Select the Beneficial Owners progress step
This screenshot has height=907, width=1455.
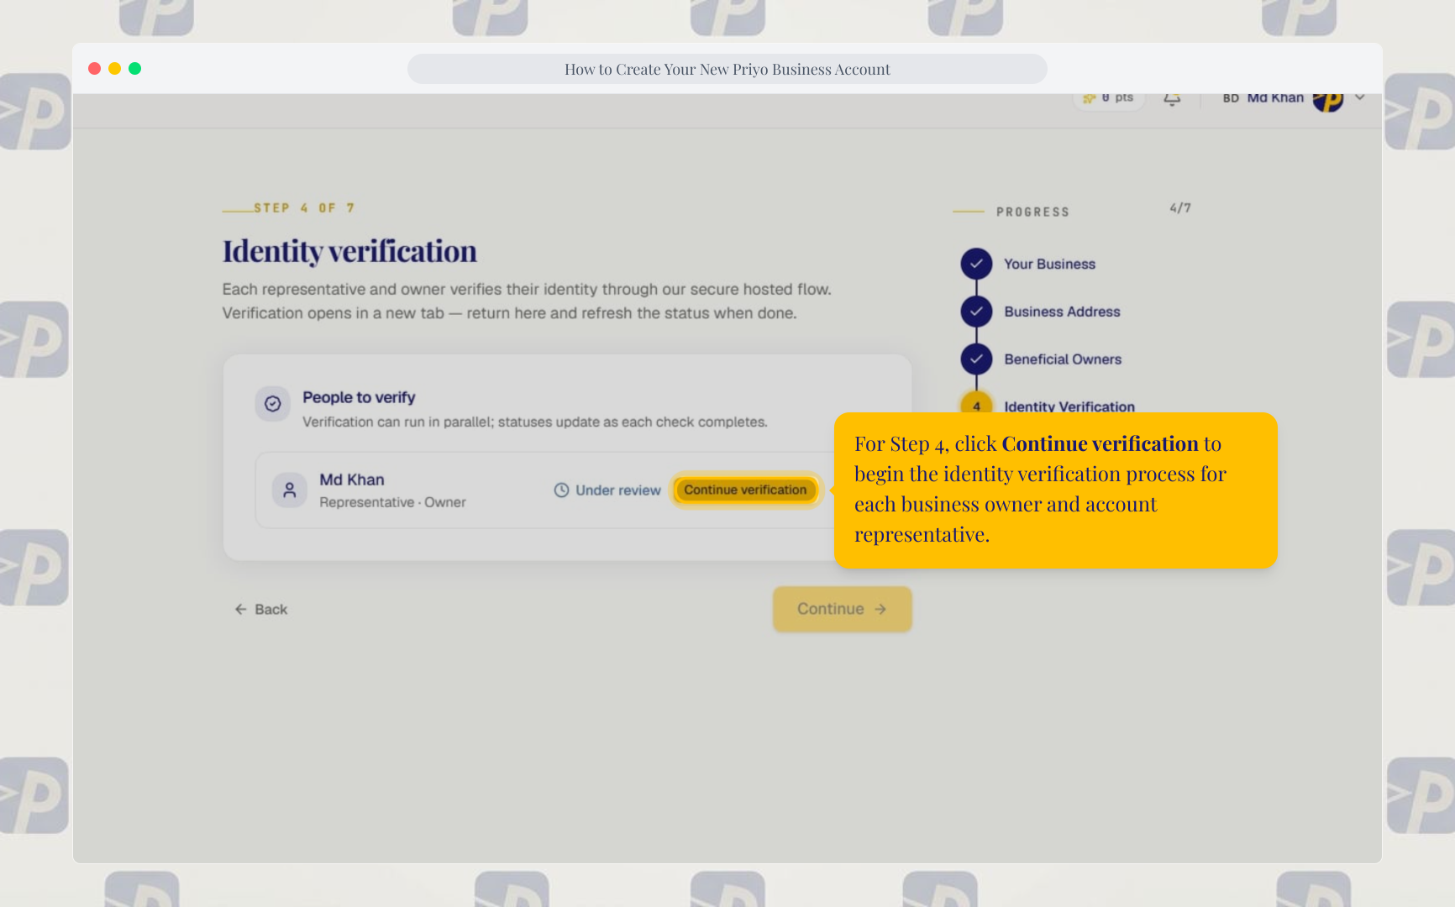(1063, 359)
